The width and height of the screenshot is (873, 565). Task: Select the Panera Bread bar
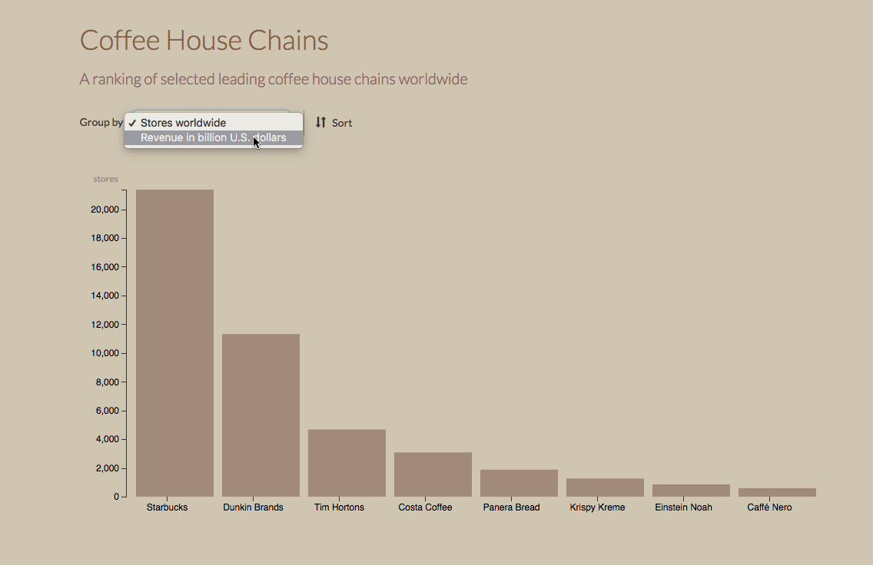519,484
